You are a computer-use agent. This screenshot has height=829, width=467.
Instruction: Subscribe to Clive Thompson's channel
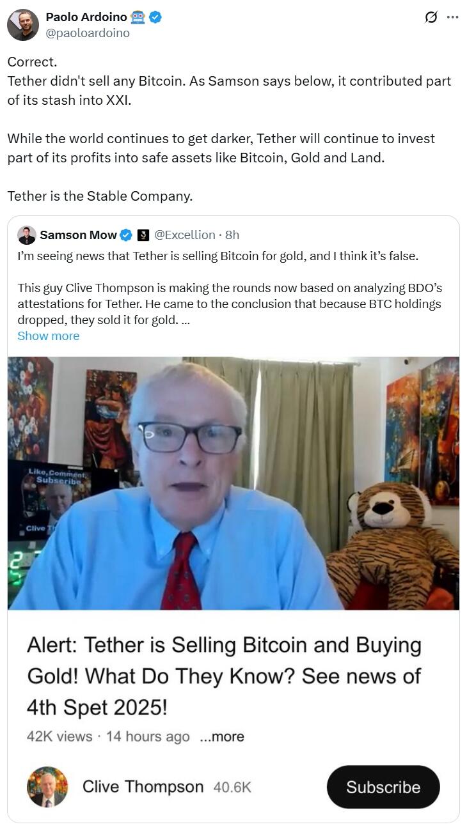click(x=383, y=787)
